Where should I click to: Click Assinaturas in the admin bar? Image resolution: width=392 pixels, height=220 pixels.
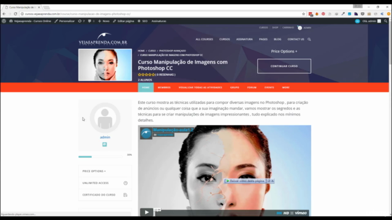tap(159, 21)
